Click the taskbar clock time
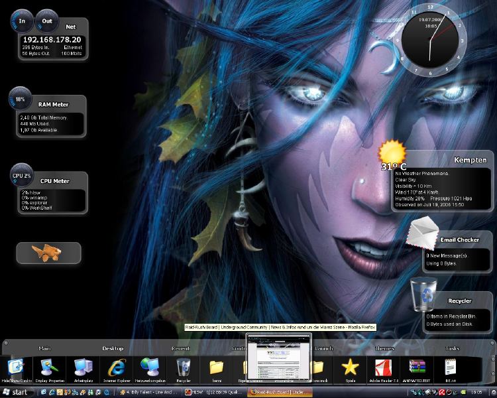Viewport: 497px width, 398px height. (476, 392)
